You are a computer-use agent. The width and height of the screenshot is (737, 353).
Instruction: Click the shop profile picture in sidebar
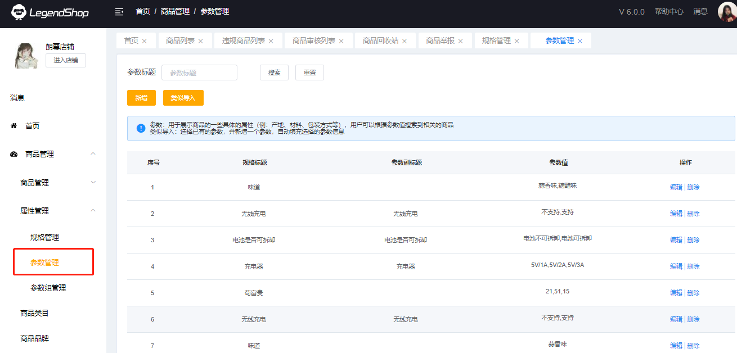26,56
